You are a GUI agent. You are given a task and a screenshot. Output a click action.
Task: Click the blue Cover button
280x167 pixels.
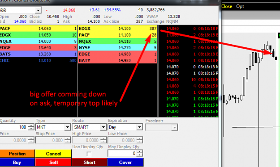(x=125, y=162)
